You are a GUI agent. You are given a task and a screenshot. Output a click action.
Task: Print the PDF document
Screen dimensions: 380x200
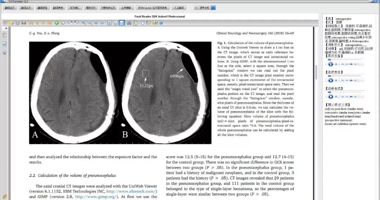coord(24,23)
